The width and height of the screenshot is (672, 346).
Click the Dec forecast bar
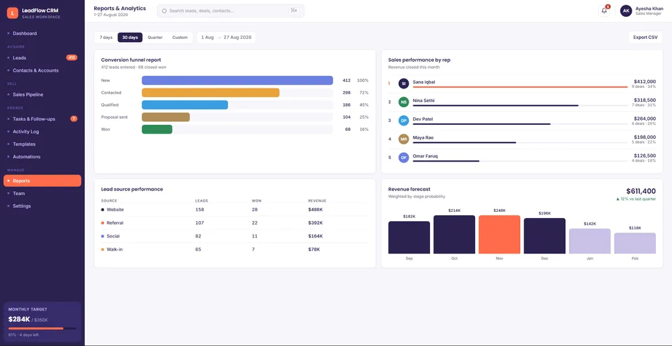[x=545, y=235]
